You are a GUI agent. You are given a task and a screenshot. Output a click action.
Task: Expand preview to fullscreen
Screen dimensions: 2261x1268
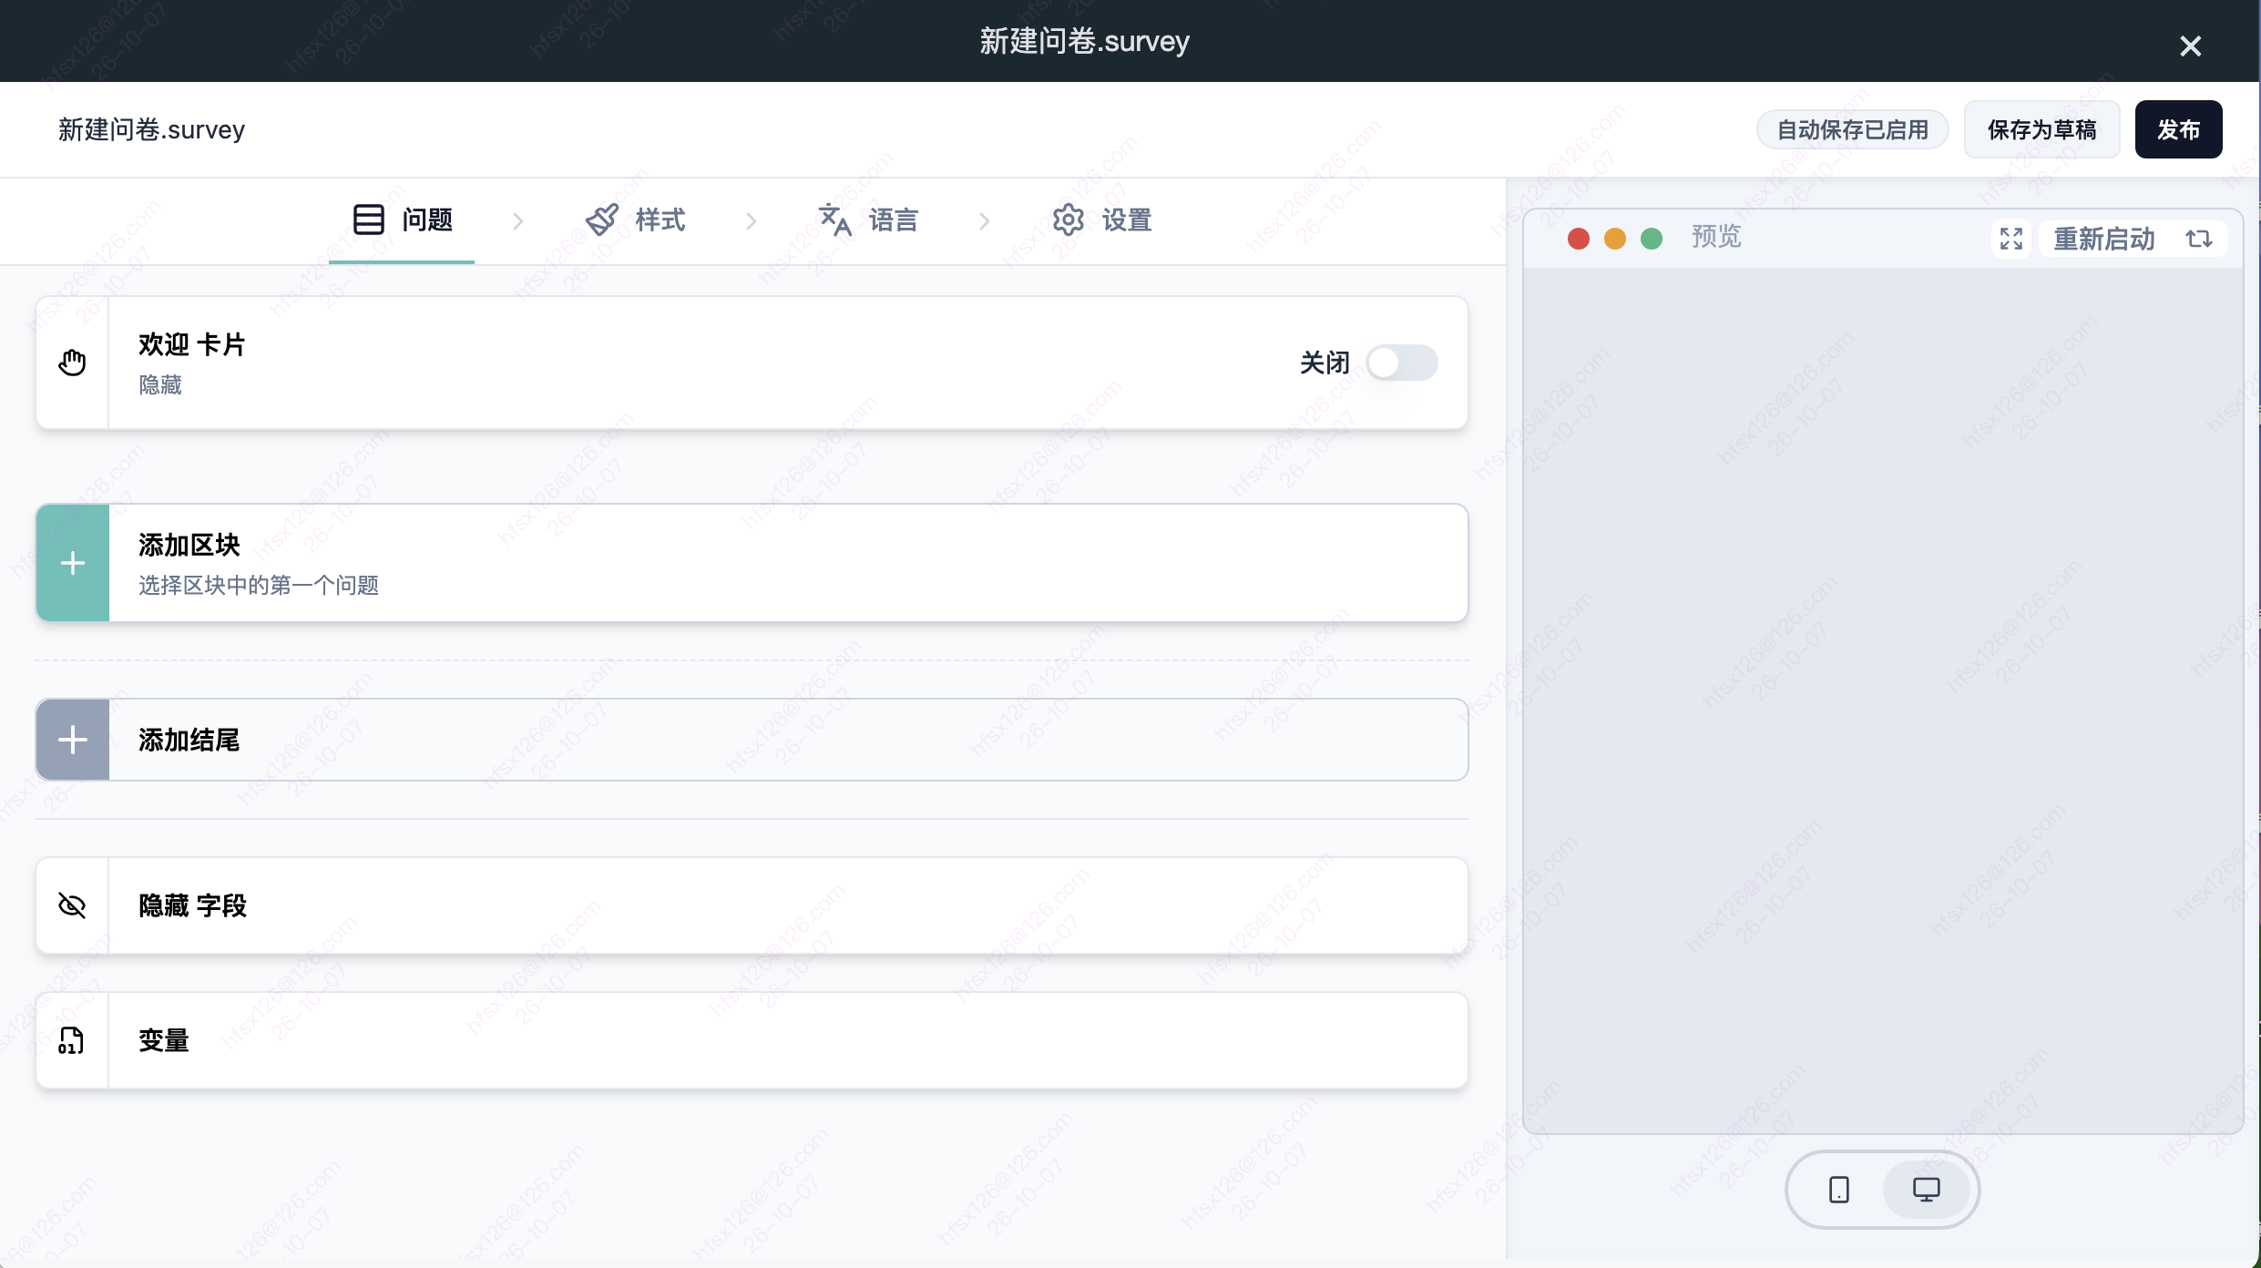(x=2011, y=239)
